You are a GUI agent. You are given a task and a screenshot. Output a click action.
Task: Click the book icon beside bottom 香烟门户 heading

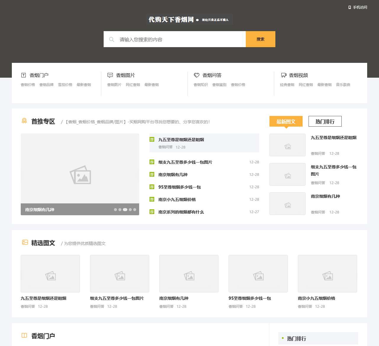(24, 335)
